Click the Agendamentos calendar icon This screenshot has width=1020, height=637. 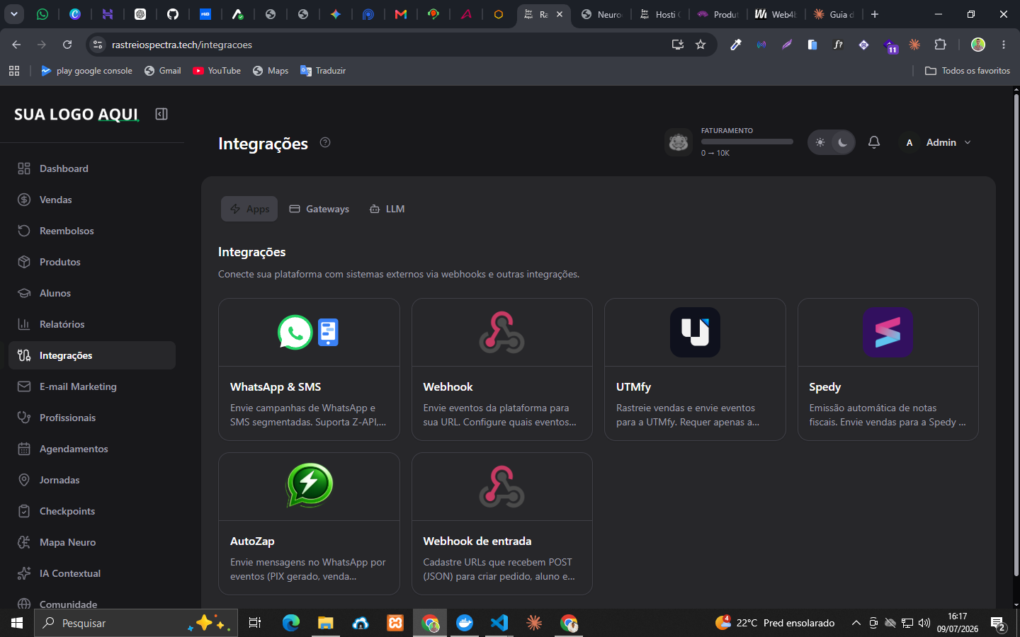24,449
